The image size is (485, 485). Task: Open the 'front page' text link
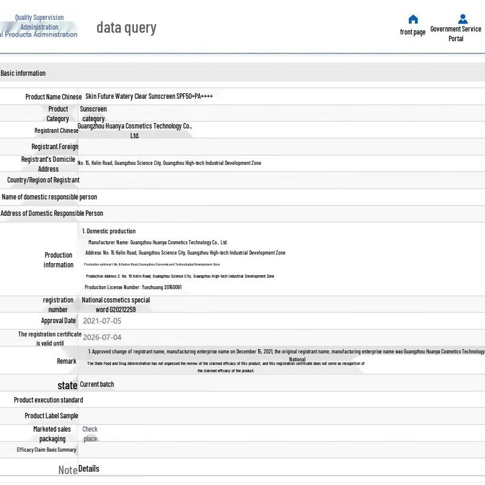click(x=412, y=32)
